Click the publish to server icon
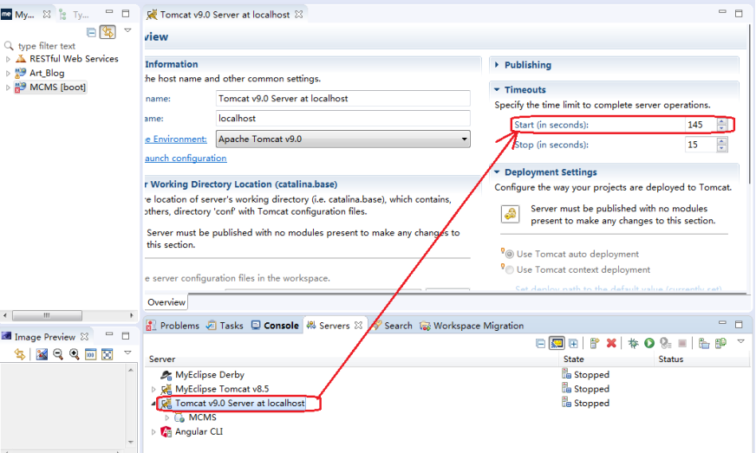The image size is (756, 453). pyautogui.click(x=704, y=343)
